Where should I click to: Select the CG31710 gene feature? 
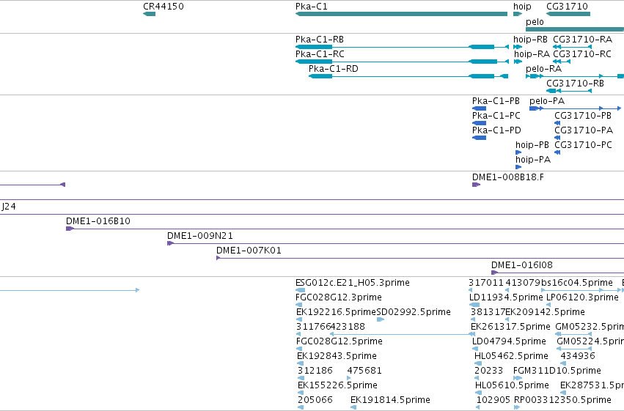click(x=568, y=14)
